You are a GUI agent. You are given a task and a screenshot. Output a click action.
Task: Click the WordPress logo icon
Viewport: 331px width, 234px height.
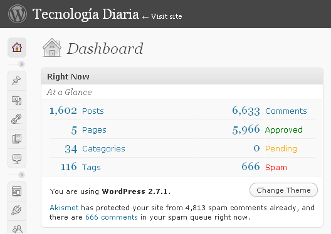18,14
